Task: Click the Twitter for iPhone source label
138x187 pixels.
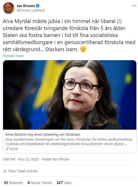Action: coord(55,159)
